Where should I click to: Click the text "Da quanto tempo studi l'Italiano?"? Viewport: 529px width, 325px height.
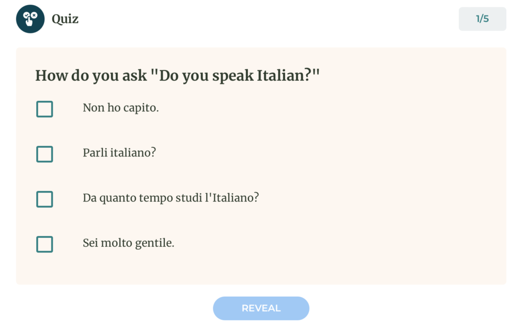point(170,198)
